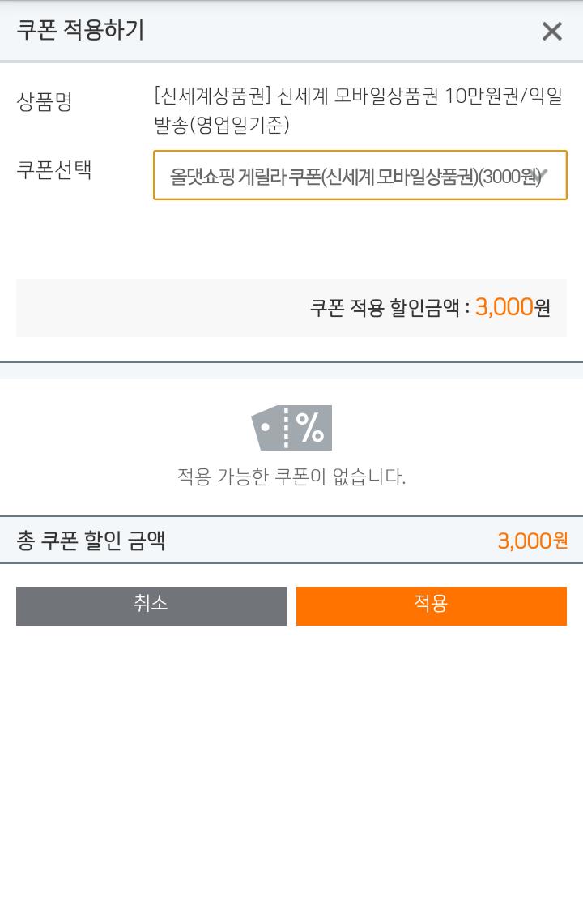The image size is (583, 919).
Task: Click the [신세계상품권] product name text
Action: point(212,96)
